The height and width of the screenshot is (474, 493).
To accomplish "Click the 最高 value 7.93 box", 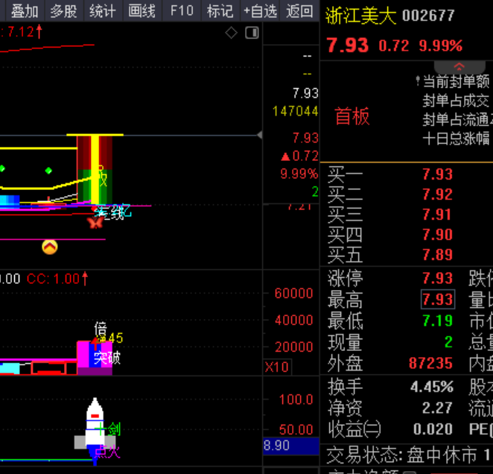I will tap(438, 299).
